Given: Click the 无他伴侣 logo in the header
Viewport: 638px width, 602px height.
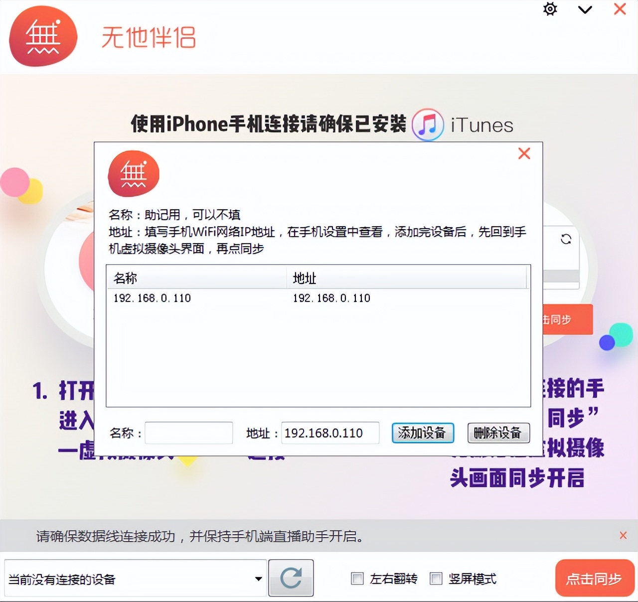Looking at the screenshot, I should (x=43, y=35).
